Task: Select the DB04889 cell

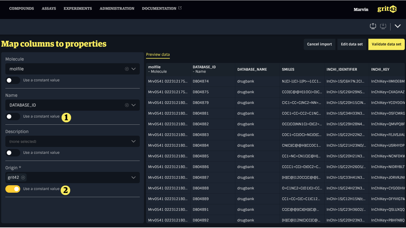Action: click(x=213, y=199)
